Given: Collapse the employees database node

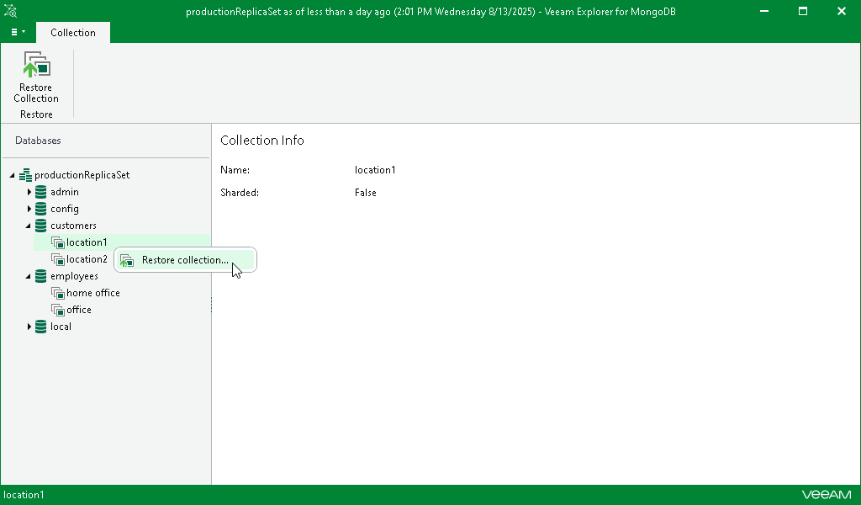Looking at the screenshot, I should coord(28,276).
